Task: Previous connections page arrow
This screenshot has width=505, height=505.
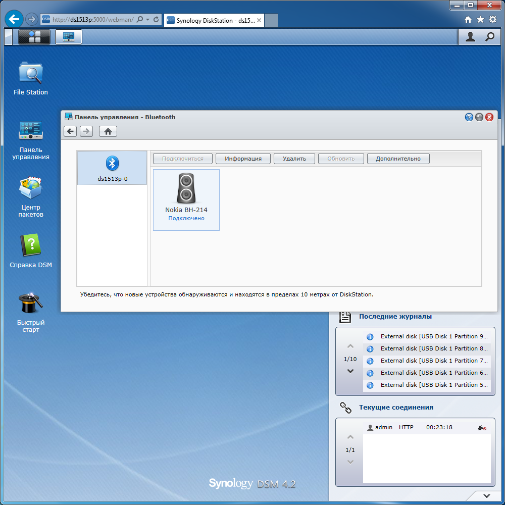Action: pyautogui.click(x=350, y=437)
